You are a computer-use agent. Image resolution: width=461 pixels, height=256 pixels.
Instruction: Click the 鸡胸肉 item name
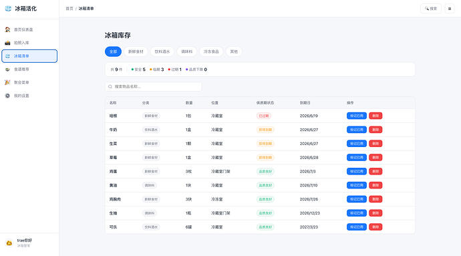[x=115, y=199]
